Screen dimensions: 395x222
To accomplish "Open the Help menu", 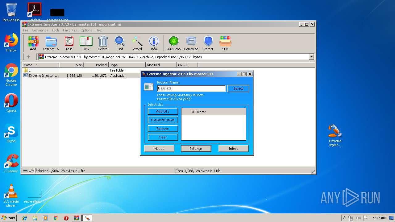I will tap(99, 30).
